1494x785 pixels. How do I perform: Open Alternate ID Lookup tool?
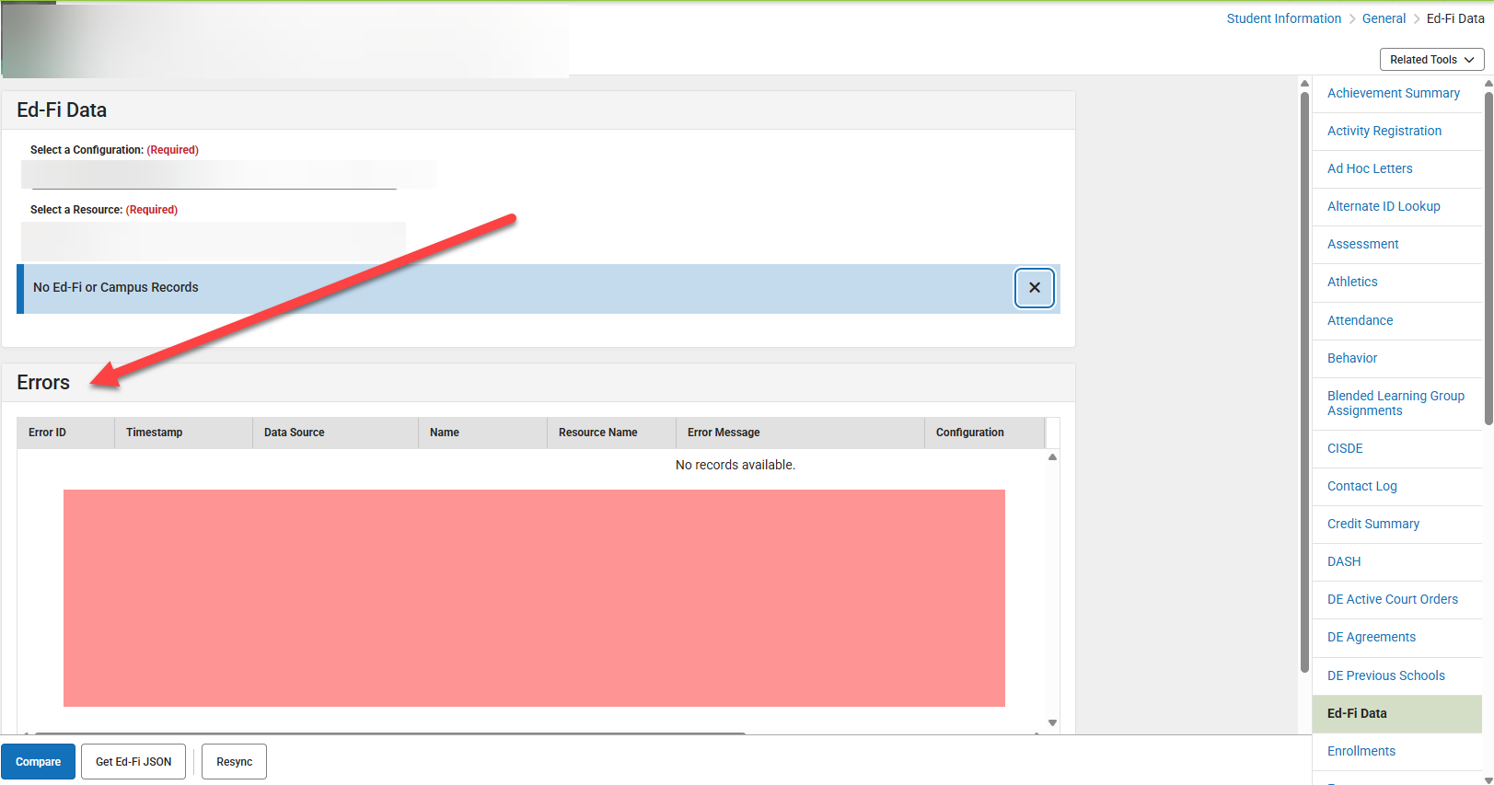(x=1383, y=206)
